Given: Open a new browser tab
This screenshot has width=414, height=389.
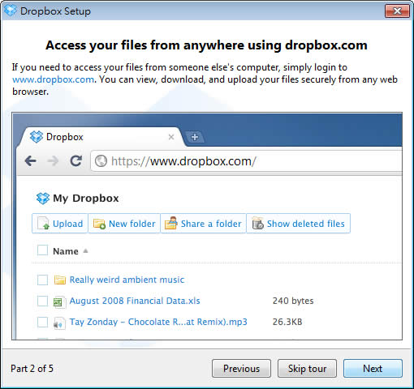Looking at the screenshot, I should 195,137.
